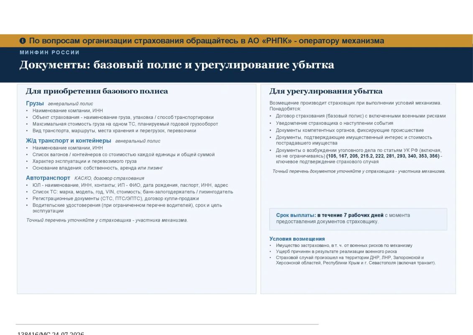
Task: Click 'Документы, подтверждающие имущественный интерес' bullet
Action: coord(354,140)
